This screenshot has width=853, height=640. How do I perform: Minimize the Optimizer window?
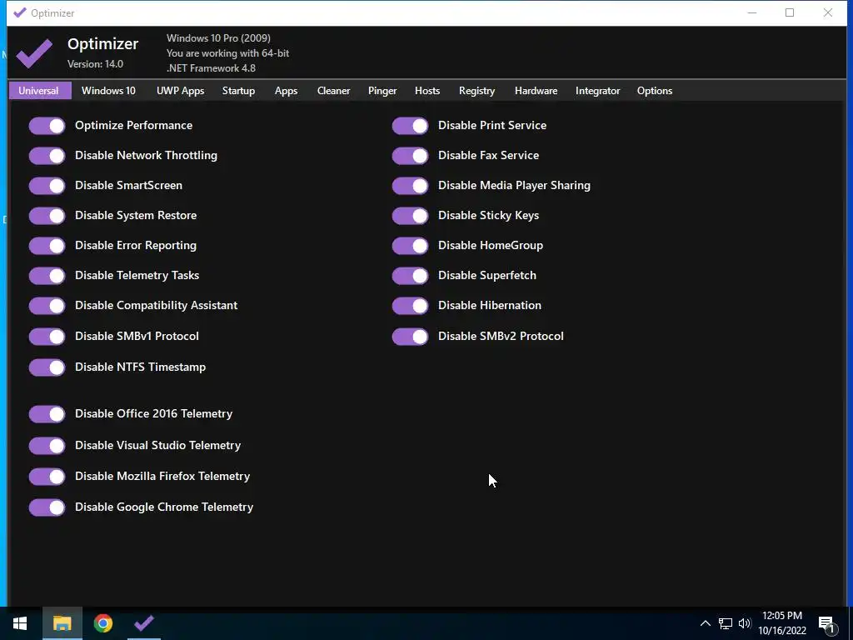pyautogui.click(x=752, y=12)
